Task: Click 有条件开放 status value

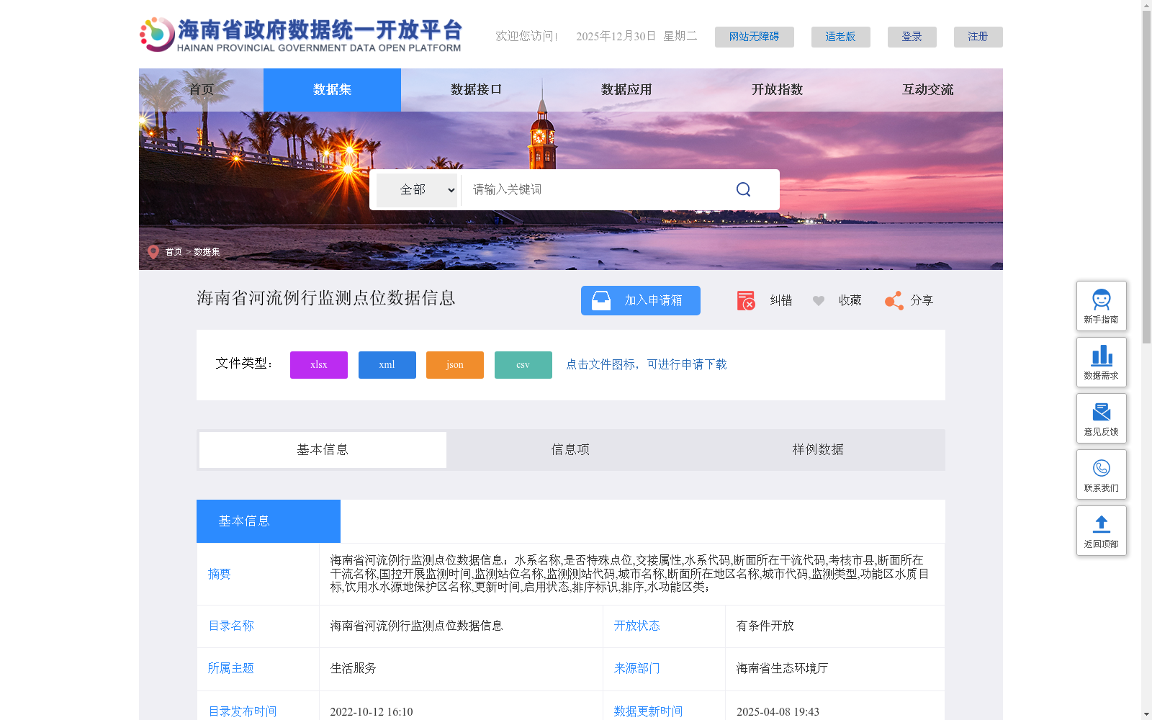Action: [765, 626]
